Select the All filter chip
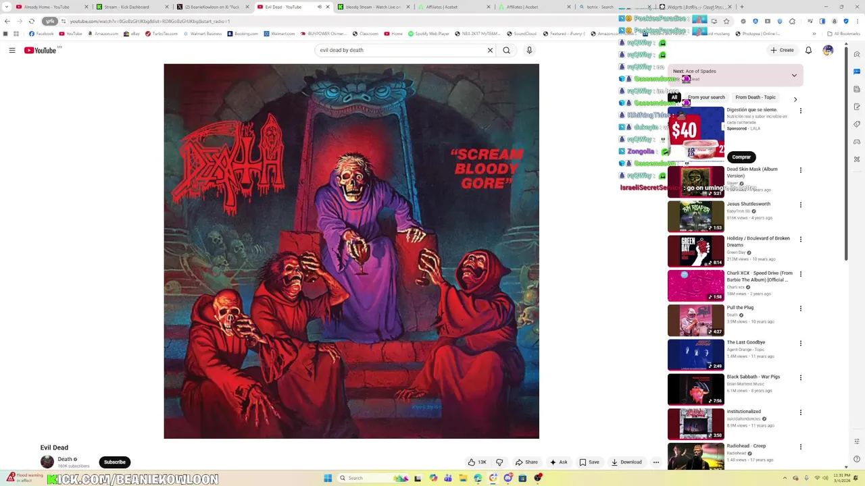Image resolution: width=865 pixels, height=486 pixels. click(674, 97)
